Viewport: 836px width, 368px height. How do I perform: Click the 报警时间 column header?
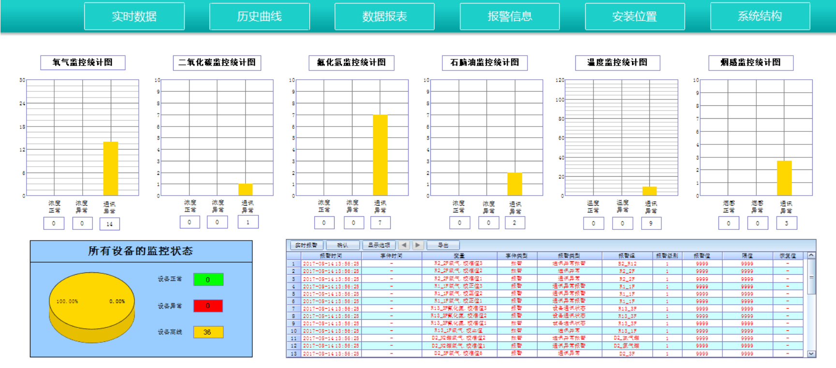point(331,256)
